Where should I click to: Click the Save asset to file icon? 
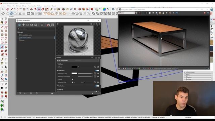[31, 93]
